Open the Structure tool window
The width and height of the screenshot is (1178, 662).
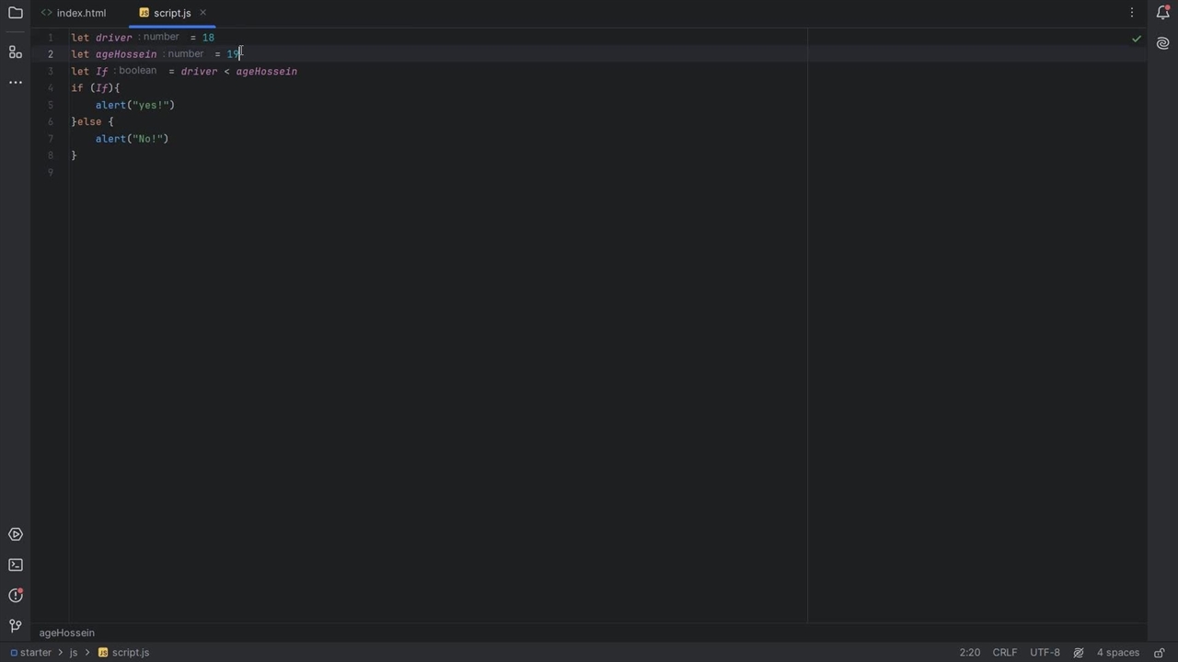pos(16,52)
